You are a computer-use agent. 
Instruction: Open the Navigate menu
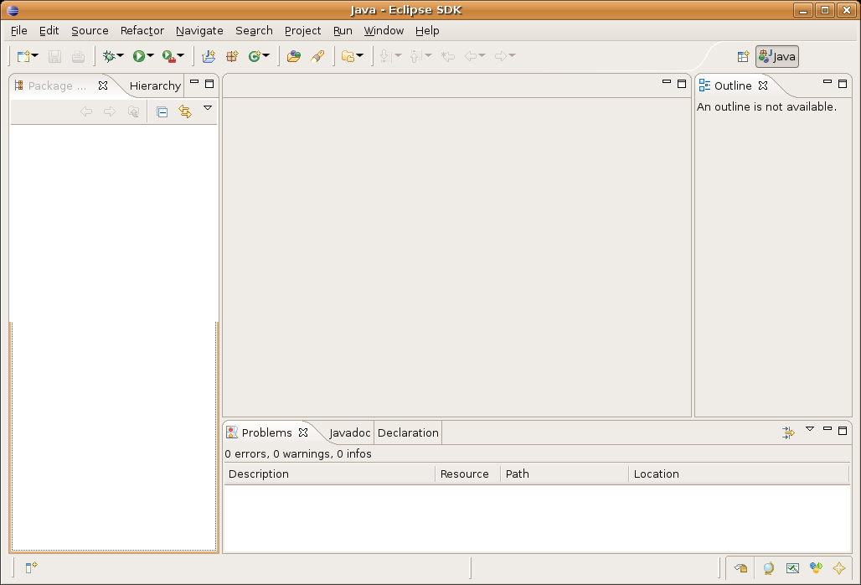point(199,31)
